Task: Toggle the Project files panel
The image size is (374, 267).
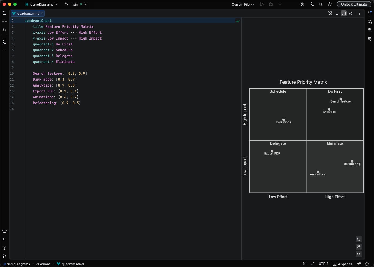Action: coord(4,13)
